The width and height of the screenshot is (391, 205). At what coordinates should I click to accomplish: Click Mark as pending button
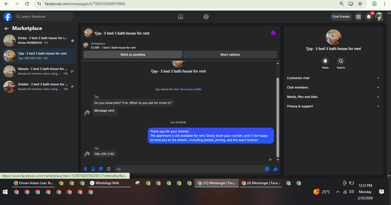(133, 55)
